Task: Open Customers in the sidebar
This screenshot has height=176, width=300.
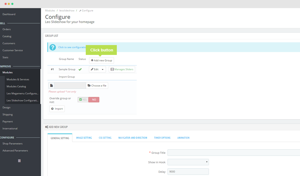Action: 9,43
